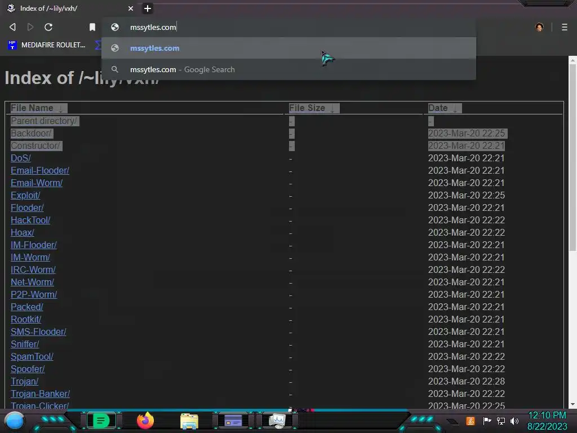Open the MEDIAFIRE ROULET... bookmark
The image size is (577, 433).
click(x=47, y=45)
